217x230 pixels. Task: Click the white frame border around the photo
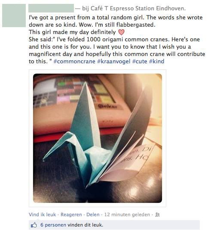point(98,71)
